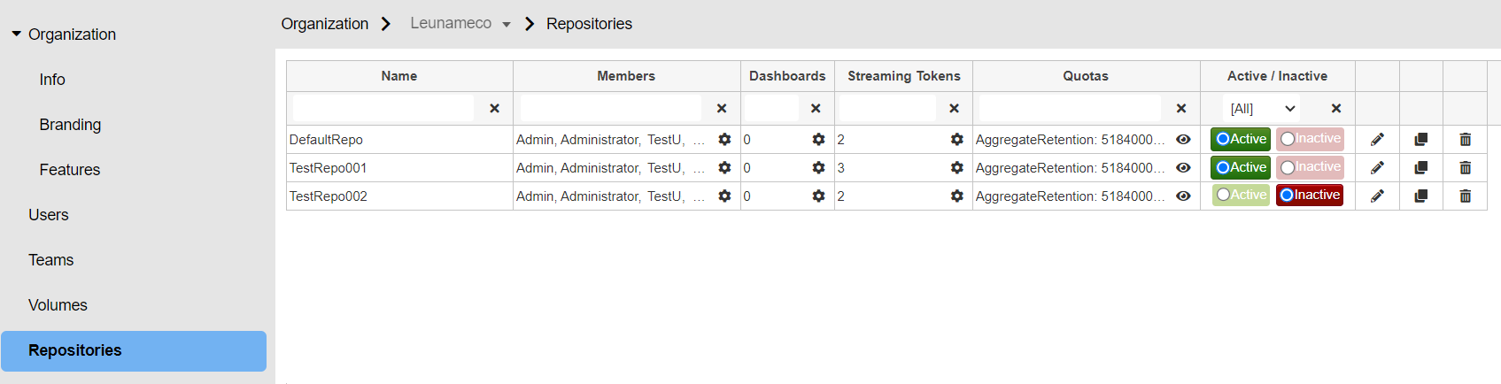Screen dimensions: 1501x384
Task: Open the Teams sidebar item
Action: (x=50, y=260)
